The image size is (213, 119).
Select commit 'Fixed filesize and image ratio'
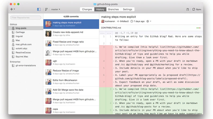[x=71, y=43]
